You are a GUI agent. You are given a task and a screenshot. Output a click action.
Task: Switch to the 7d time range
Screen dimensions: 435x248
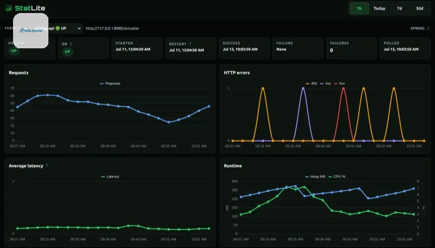[x=399, y=8]
